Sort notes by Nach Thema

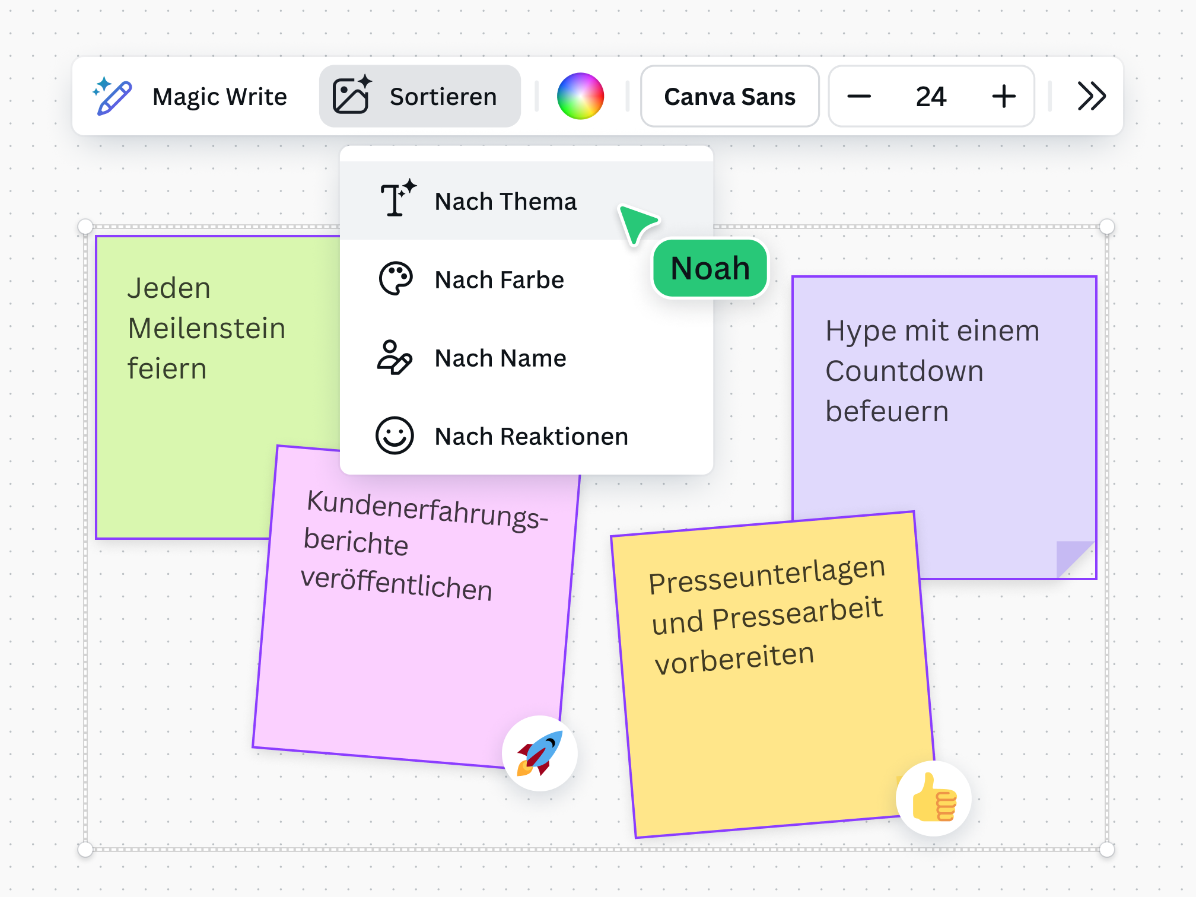[x=505, y=201]
